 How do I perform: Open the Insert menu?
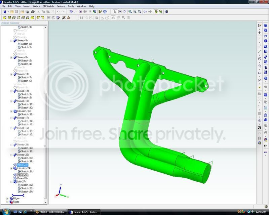(x=27, y=6)
